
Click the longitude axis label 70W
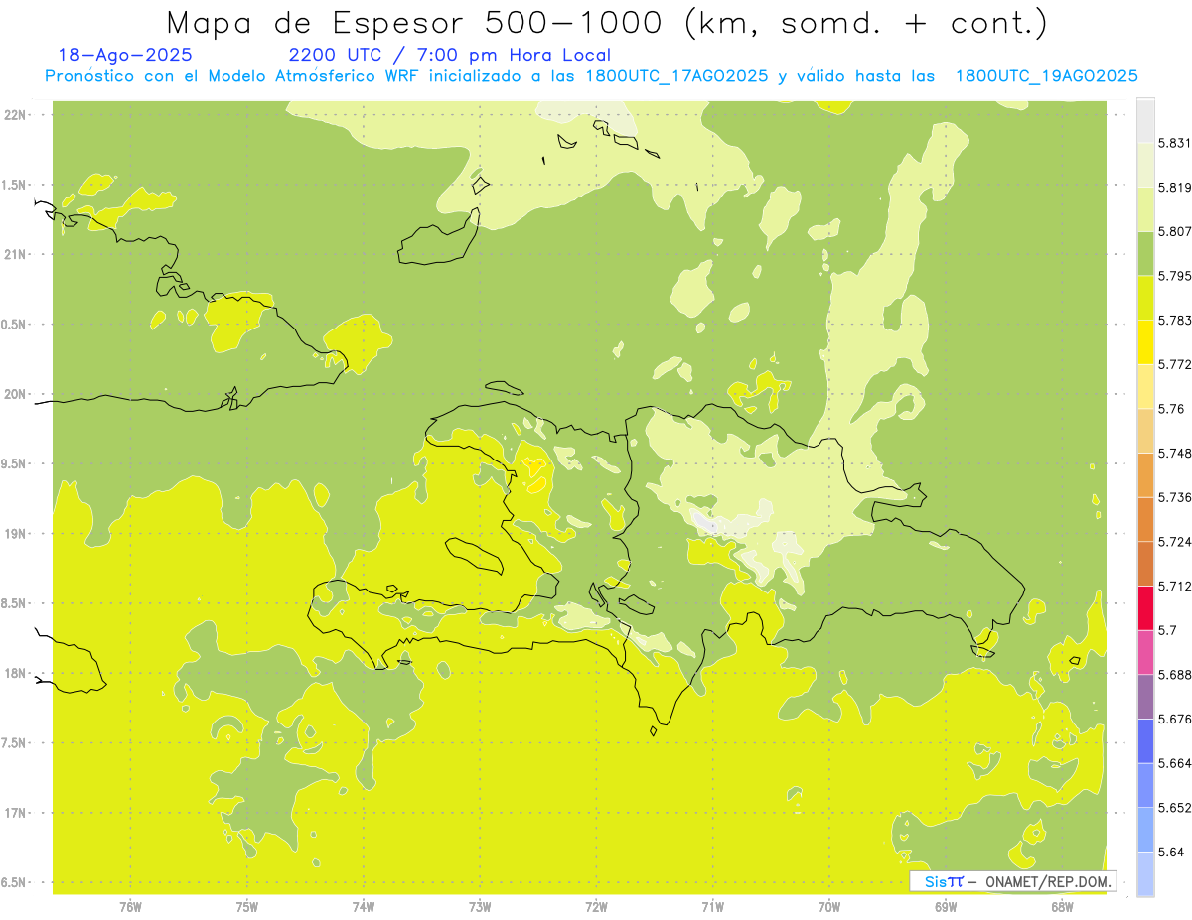click(x=829, y=906)
